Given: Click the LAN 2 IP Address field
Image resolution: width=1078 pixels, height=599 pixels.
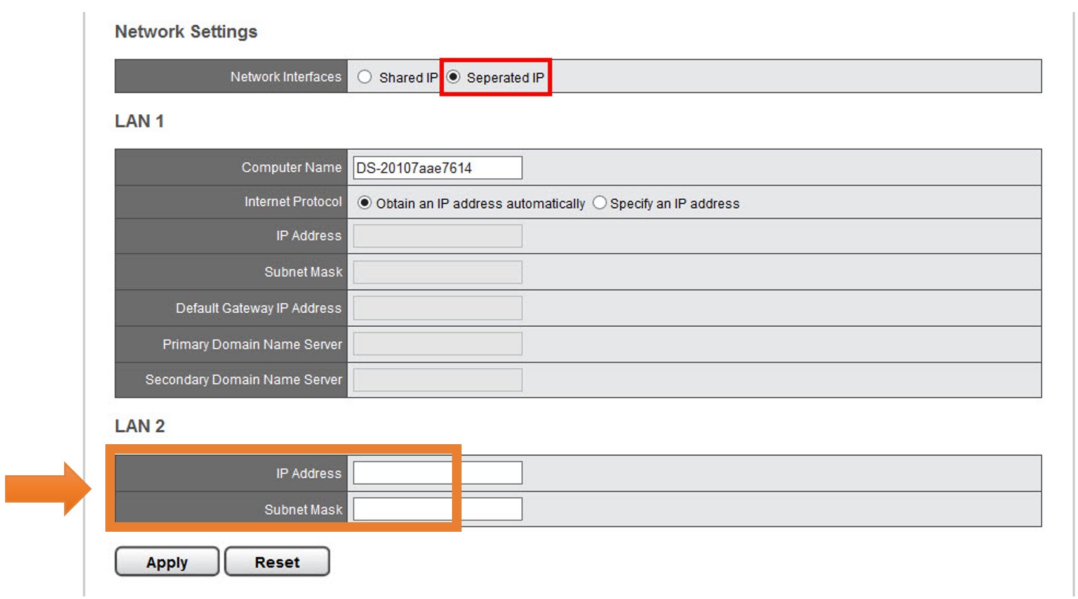Looking at the screenshot, I should click(437, 473).
